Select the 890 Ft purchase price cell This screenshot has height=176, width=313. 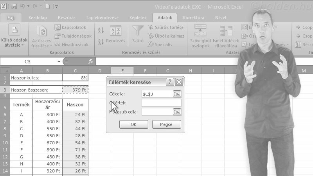(x=47, y=150)
